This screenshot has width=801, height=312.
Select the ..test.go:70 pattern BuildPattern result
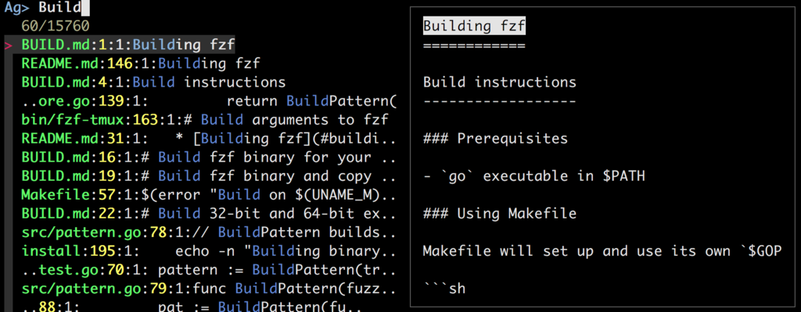tap(205, 270)
